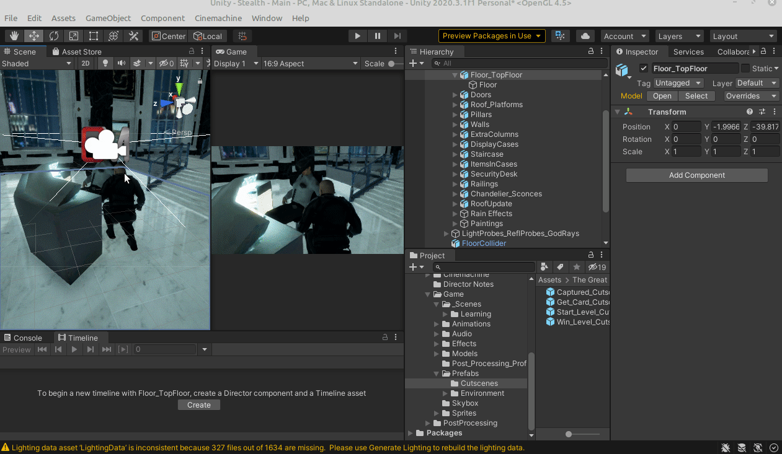The image size is (782, 454).
Task: Lock the Inspector panel
Action: point(763,51)
